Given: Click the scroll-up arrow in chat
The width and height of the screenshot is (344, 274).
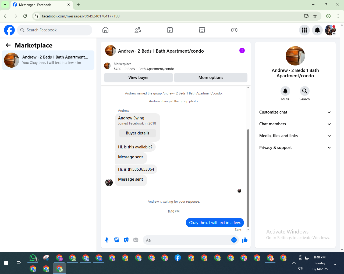Looking at the screenshot, I should pos(248,88).
